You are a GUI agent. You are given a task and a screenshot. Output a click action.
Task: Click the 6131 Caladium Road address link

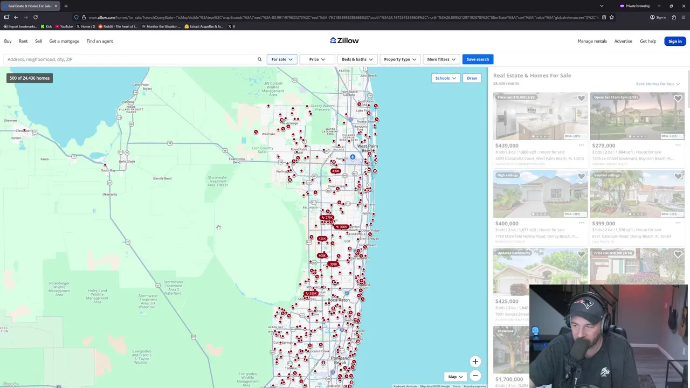point(631,236)
